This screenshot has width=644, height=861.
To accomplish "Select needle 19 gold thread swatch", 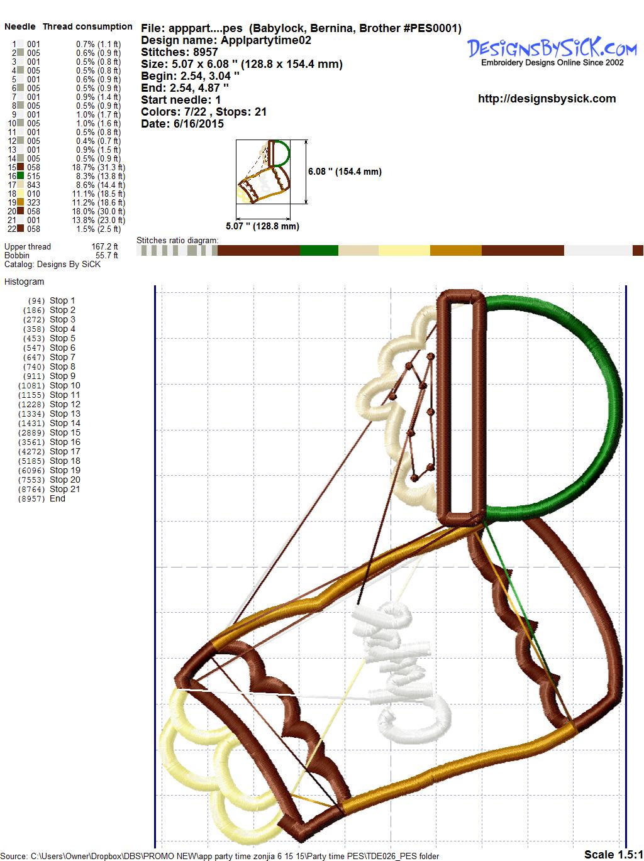I will [21, 203].
